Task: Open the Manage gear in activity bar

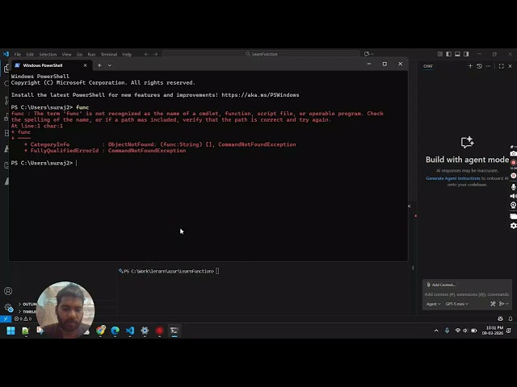Action: [x=8, y=308]
